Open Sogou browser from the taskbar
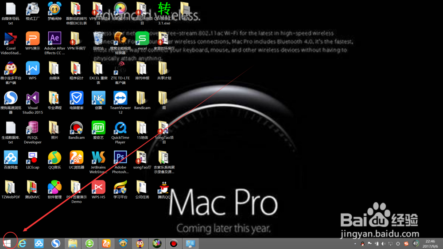This screenshot has height=249, width=443. point(56,243)
